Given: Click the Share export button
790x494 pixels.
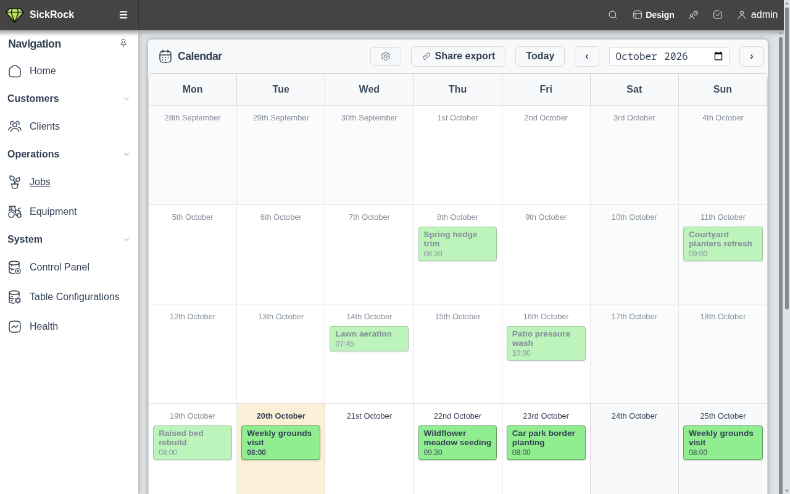Looking at the screenshot, I should 458,56.
